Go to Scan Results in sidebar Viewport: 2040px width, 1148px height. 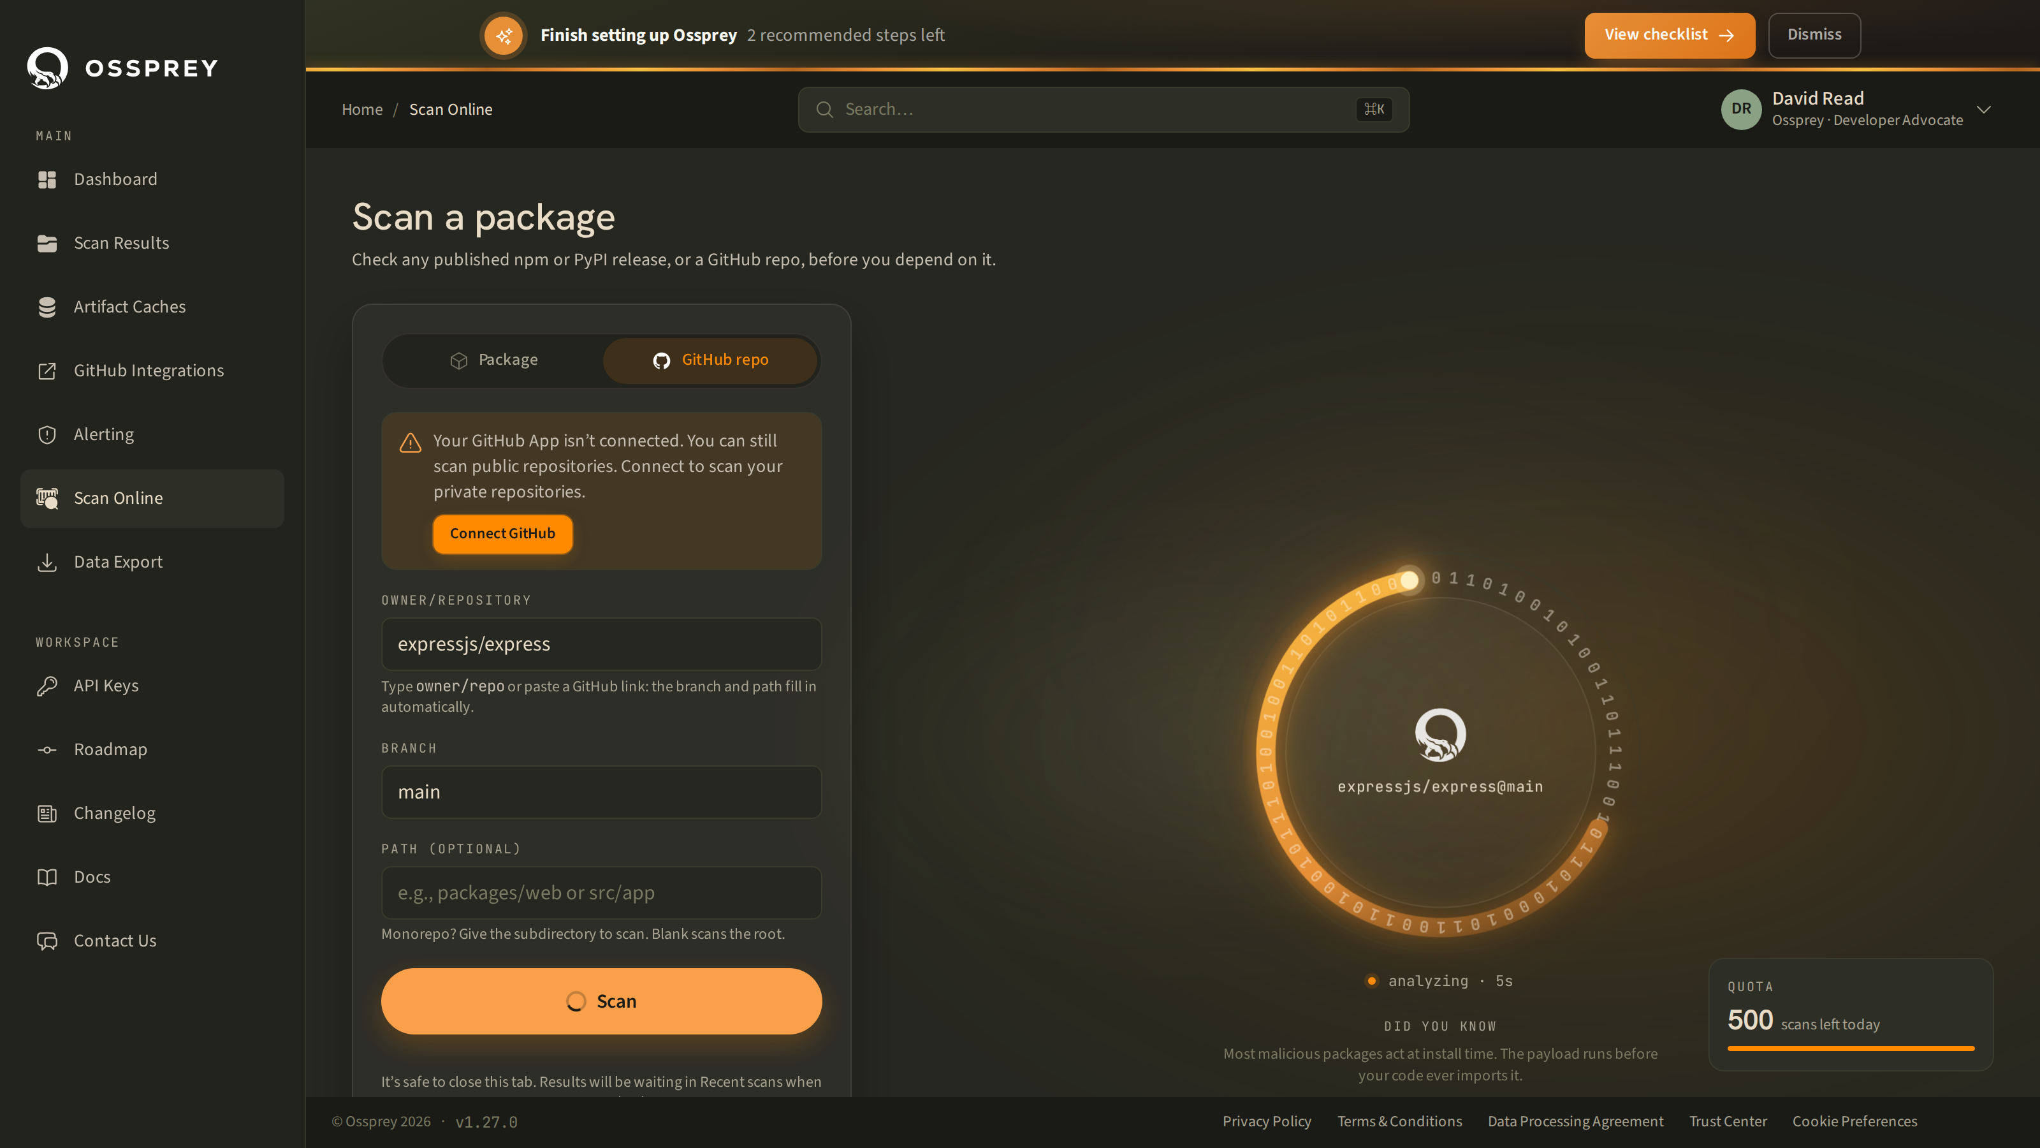(x=152, y=243)
